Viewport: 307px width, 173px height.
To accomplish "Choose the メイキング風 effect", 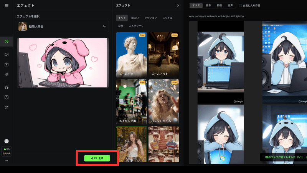I will pyautogui.click(x=132, y=102).
